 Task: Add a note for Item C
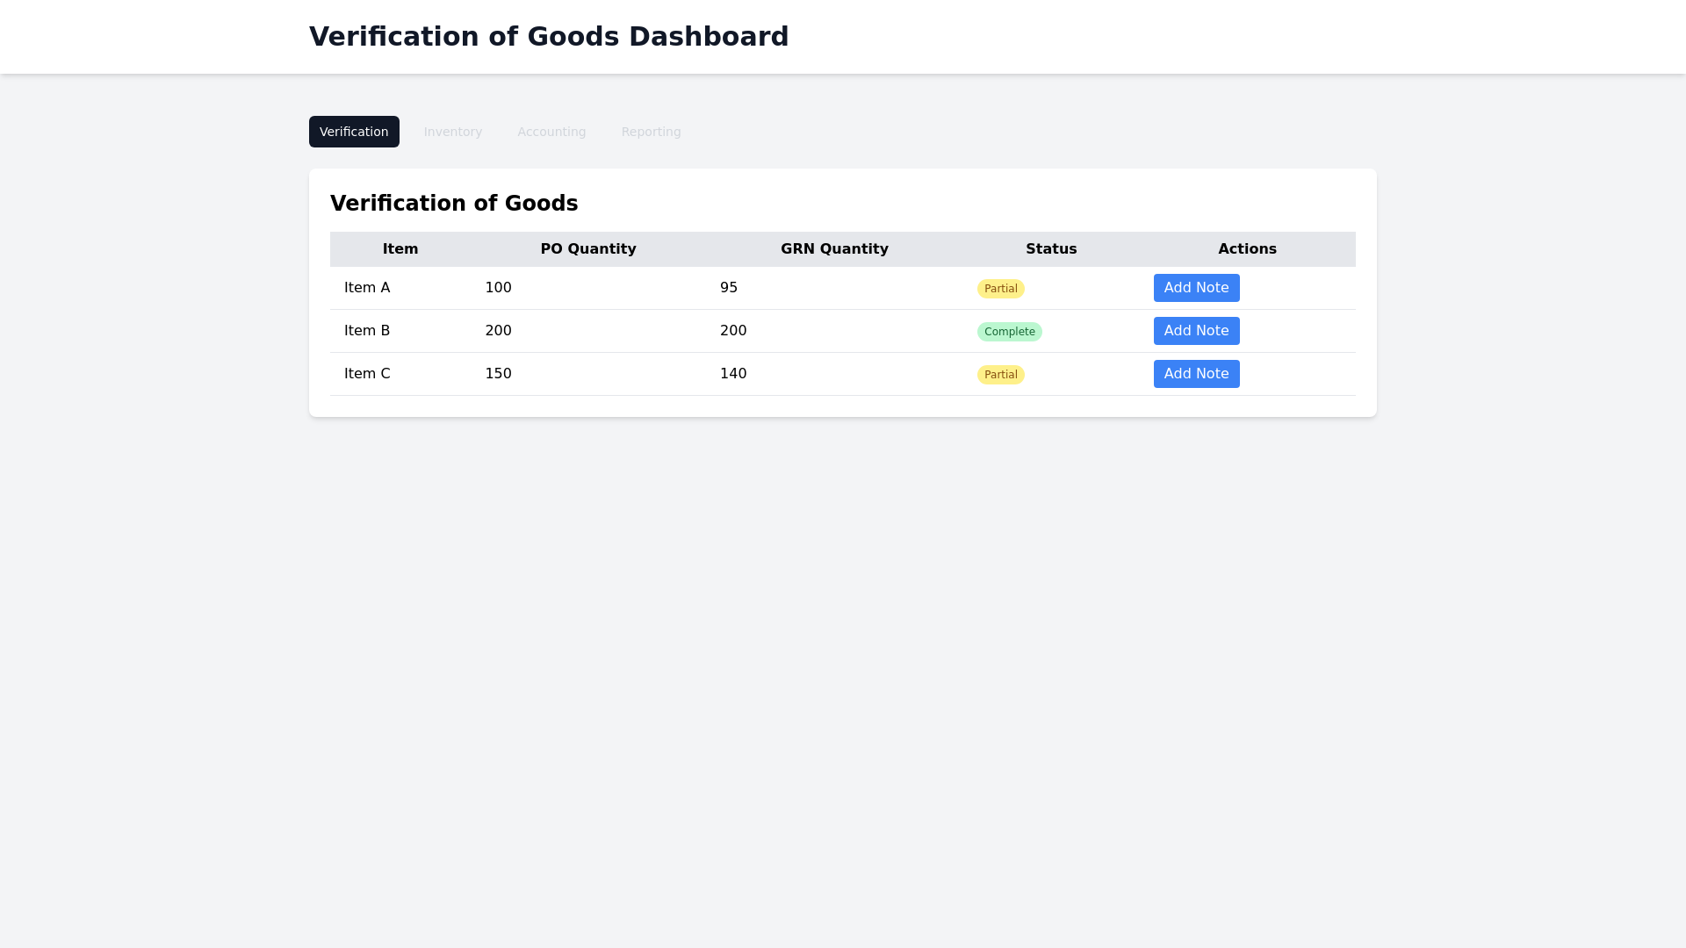click(x=1196, y=374)
